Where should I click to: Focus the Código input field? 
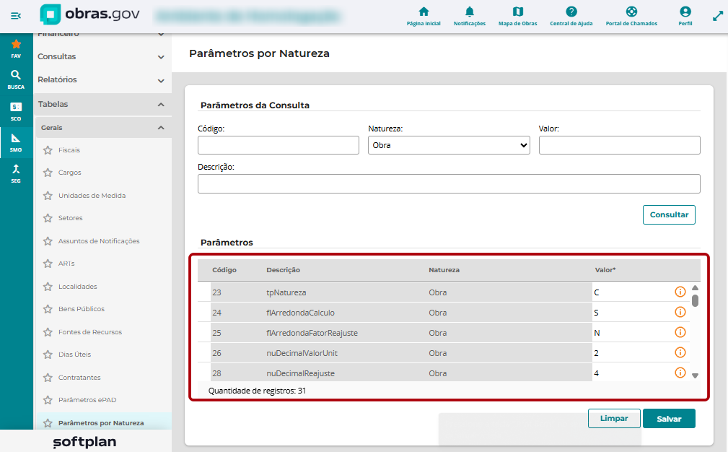coord(278,145)
